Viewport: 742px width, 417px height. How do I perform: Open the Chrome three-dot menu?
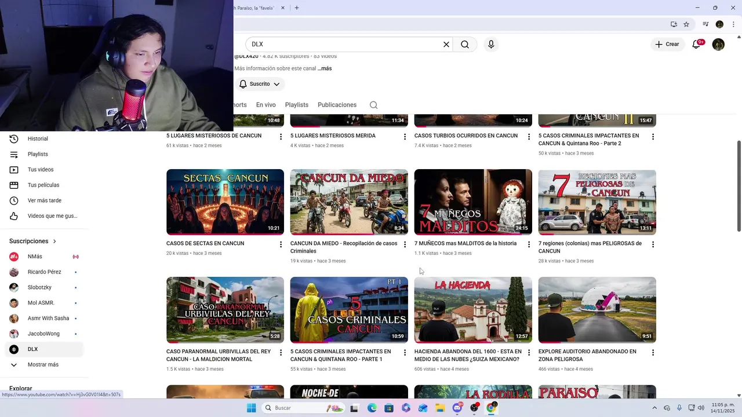pyautogui.click(x=733, y=24)
